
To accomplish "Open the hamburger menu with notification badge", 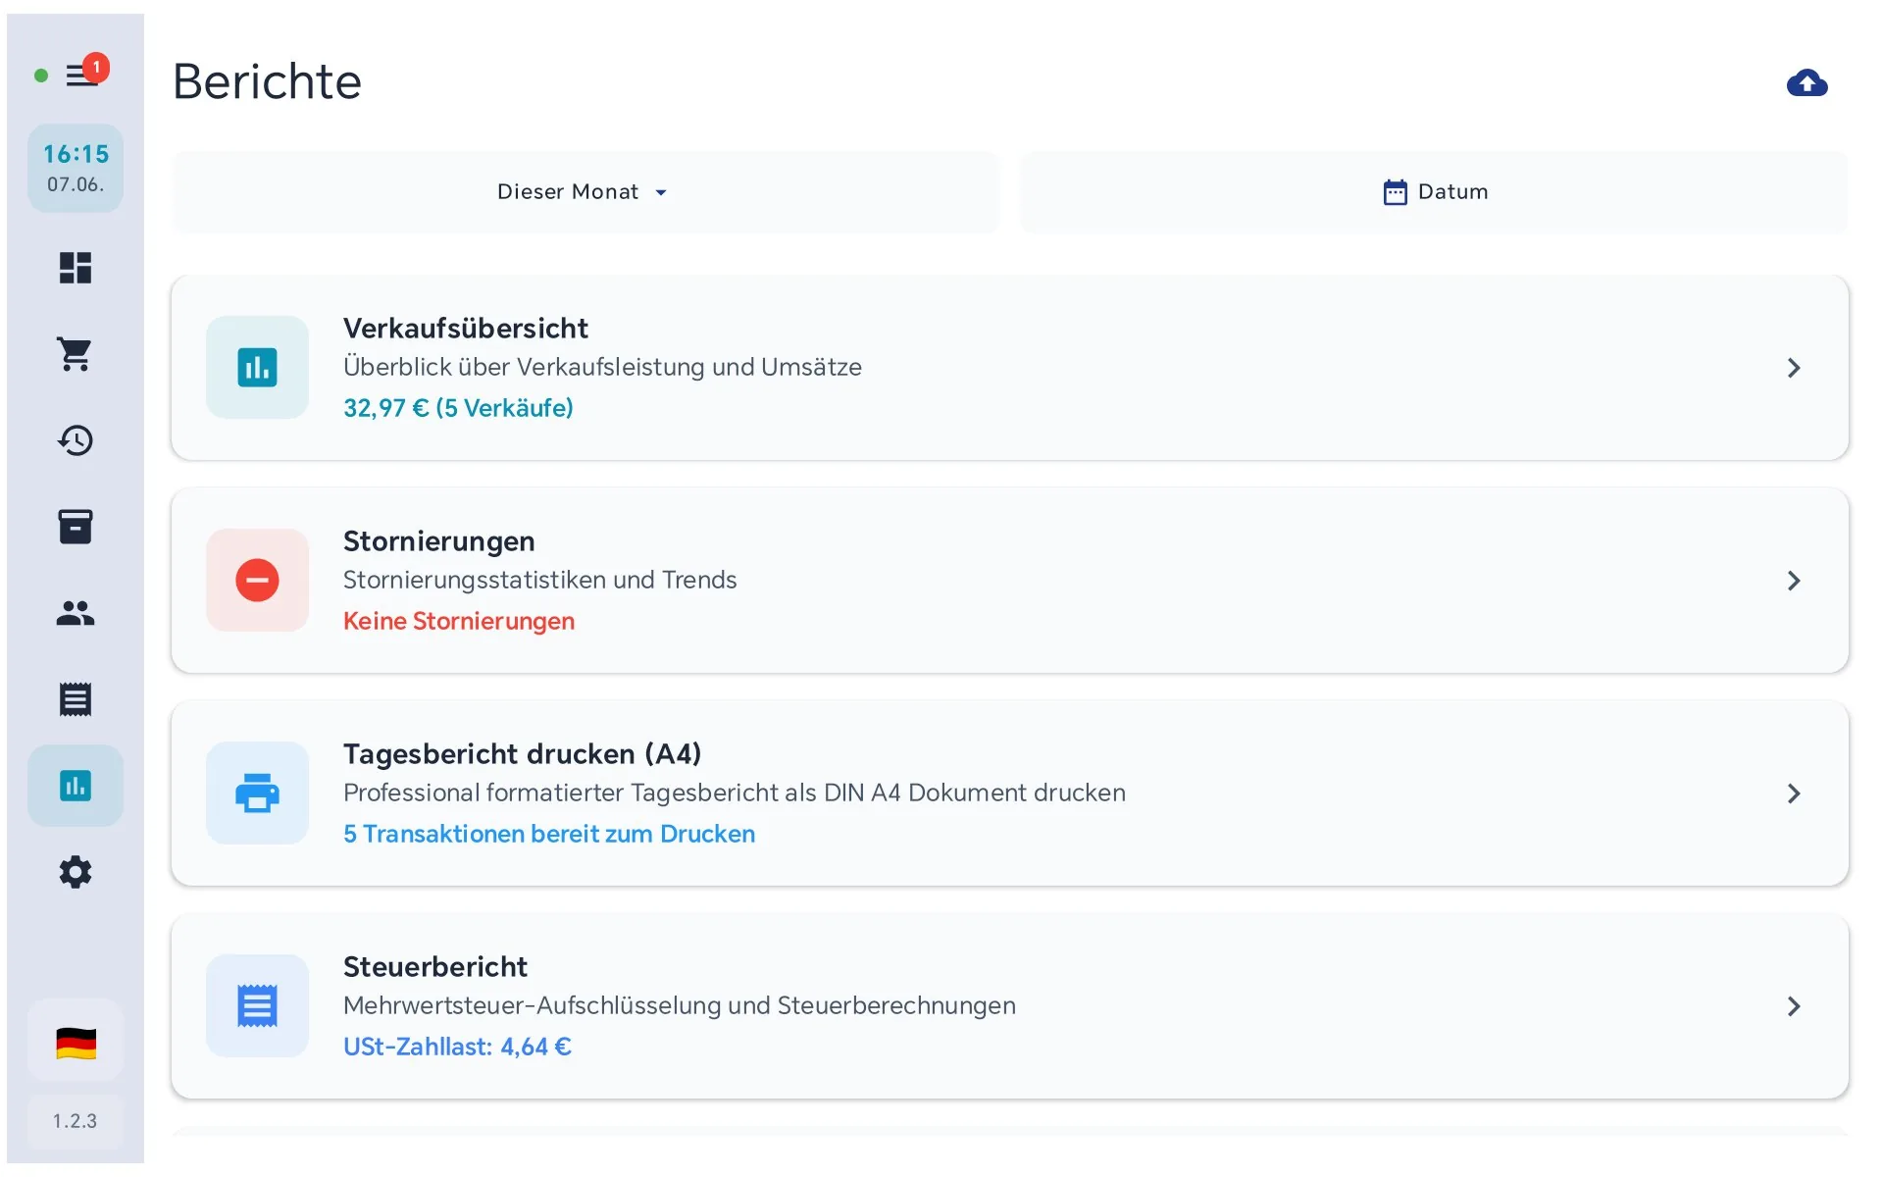I will click(82, 75).
